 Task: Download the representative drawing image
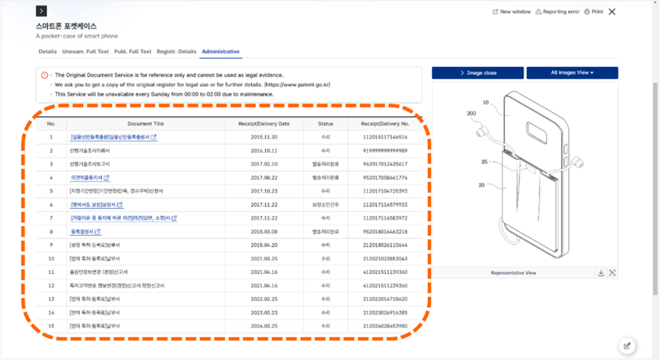click(600, 272)
